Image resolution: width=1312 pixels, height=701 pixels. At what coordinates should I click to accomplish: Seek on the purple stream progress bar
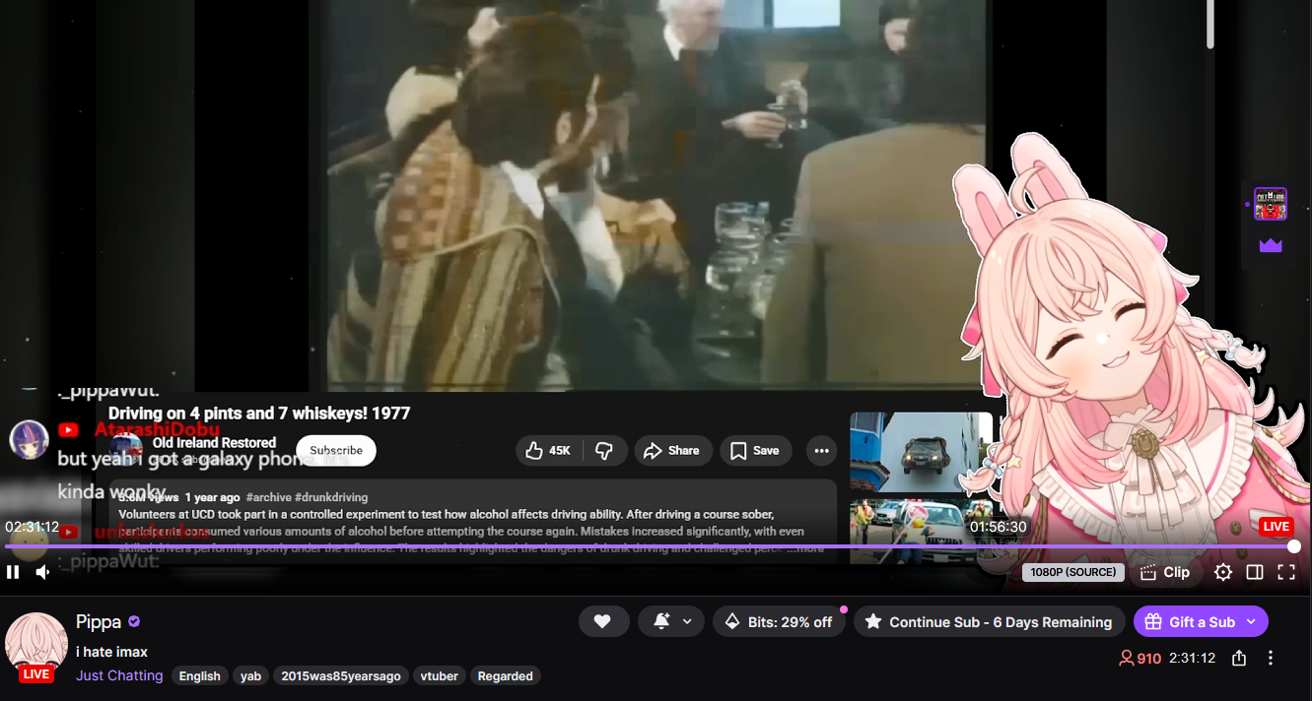tap(649, 546)
